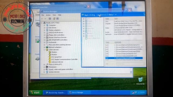Open the Action menu in Device Manager

pos(48,15)
